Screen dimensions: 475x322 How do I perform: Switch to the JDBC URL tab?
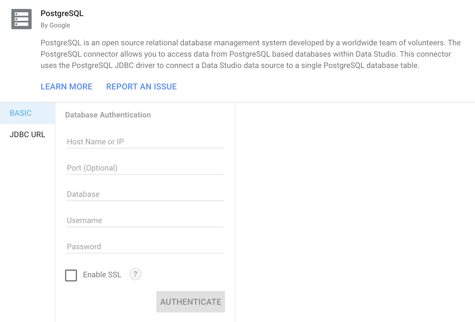click(27, 135)
